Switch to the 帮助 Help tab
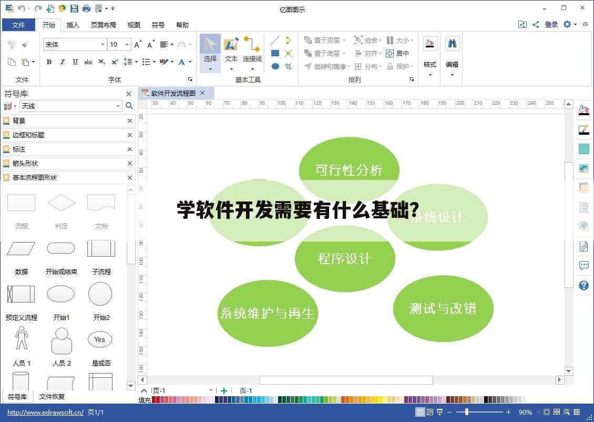The height and width of the screenshot is (422, 594). 182,25
